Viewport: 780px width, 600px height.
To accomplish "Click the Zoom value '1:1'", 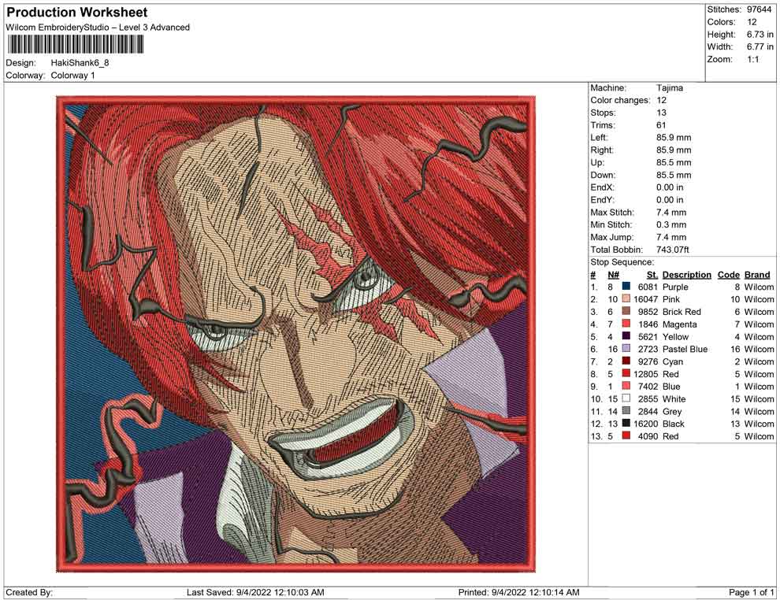I will [x=753, y=59].
